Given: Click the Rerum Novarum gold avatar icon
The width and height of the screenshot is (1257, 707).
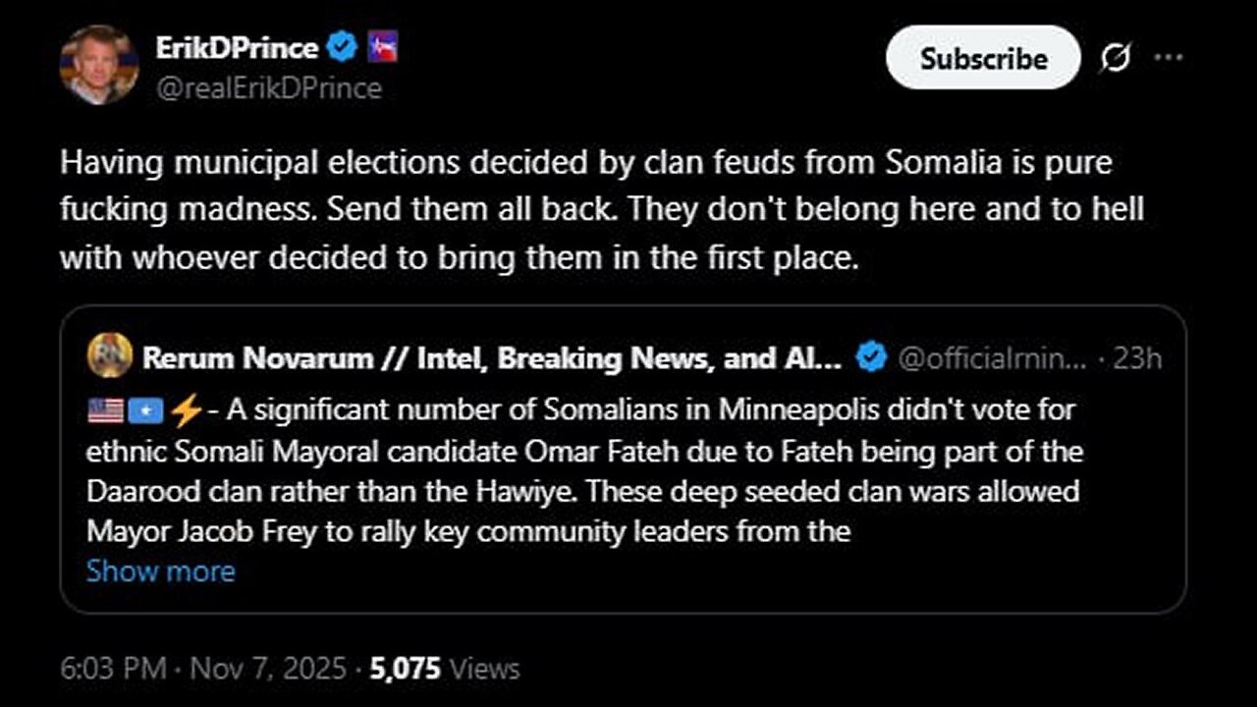Looking at the screenshot, I should (109, 358).
